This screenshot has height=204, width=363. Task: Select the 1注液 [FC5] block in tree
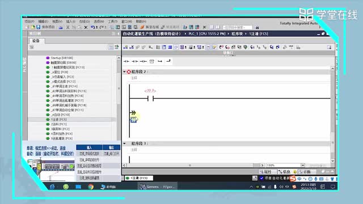56,120
